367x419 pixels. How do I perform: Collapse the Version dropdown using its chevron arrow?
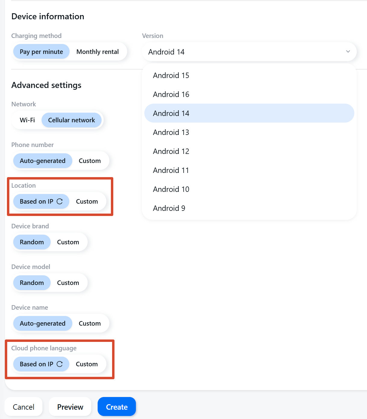(348, 52)
